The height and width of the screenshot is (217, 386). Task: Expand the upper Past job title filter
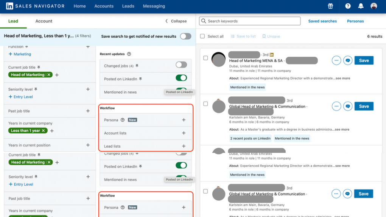click(x=88, y=111)
